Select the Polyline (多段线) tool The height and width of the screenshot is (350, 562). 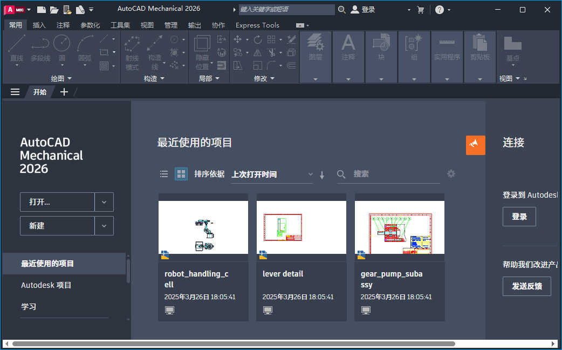(40, 46)
